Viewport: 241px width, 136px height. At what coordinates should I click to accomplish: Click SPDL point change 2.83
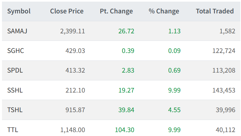point(128,70)
